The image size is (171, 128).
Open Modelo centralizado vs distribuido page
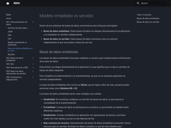(x=17, y=44)
